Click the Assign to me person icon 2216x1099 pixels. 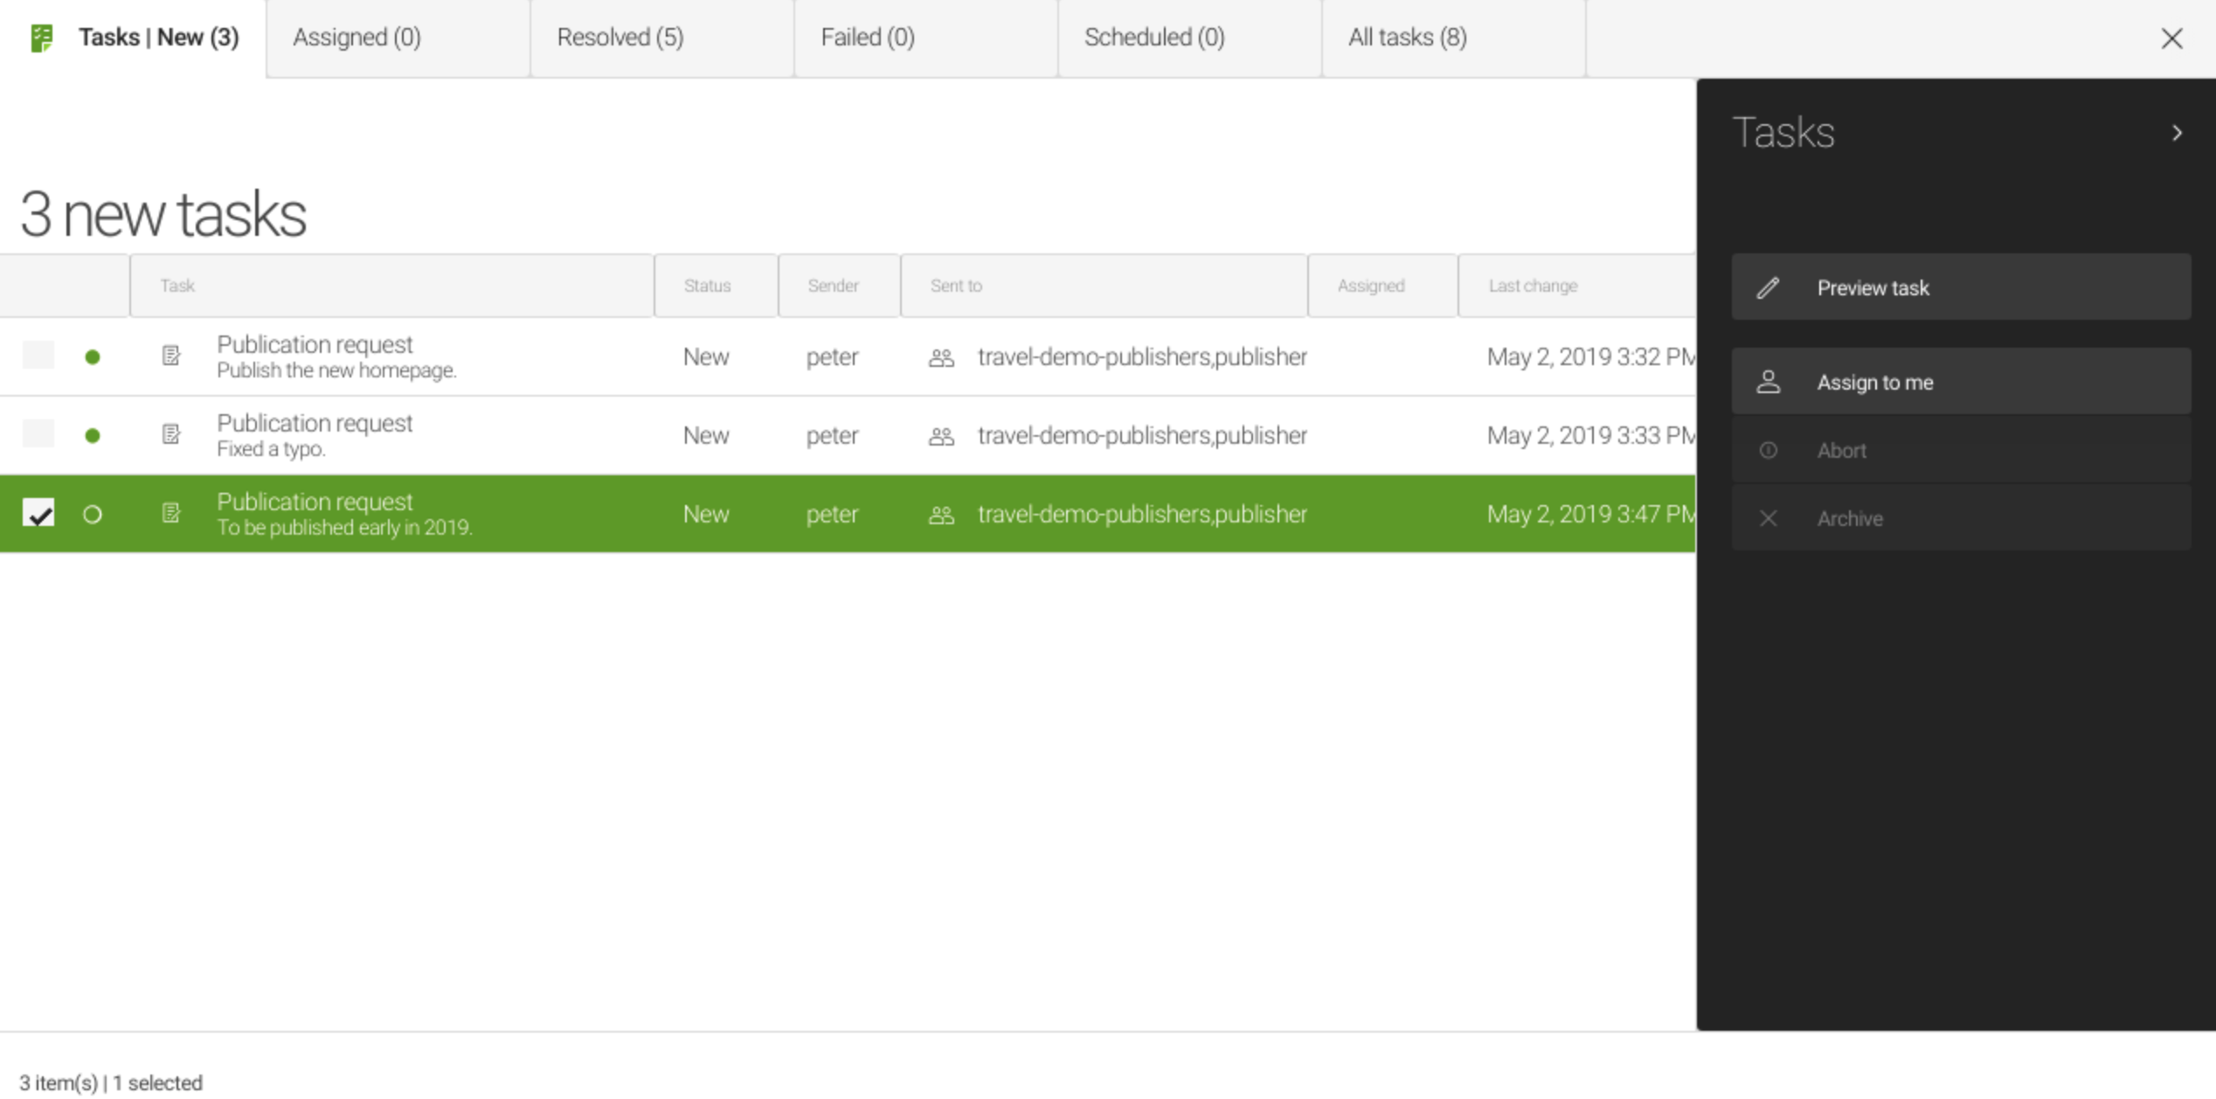1768,383
